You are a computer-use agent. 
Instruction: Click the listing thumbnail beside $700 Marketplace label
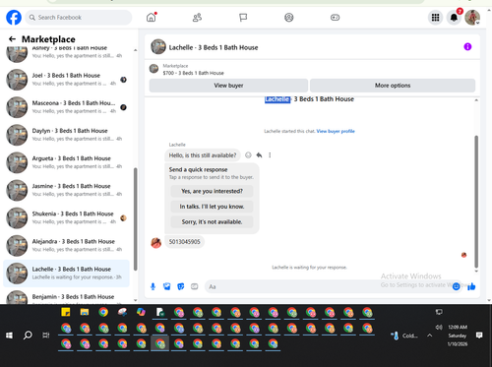point(154,69)
